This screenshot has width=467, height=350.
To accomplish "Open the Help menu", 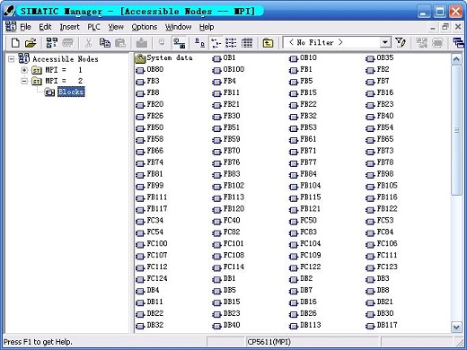I will coord(207,27).
